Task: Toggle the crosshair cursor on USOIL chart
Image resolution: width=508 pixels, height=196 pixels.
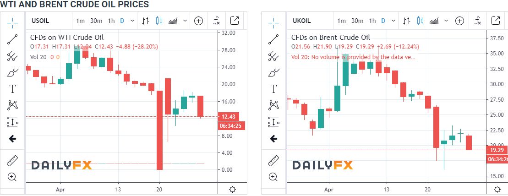Action: click(12, 21)
